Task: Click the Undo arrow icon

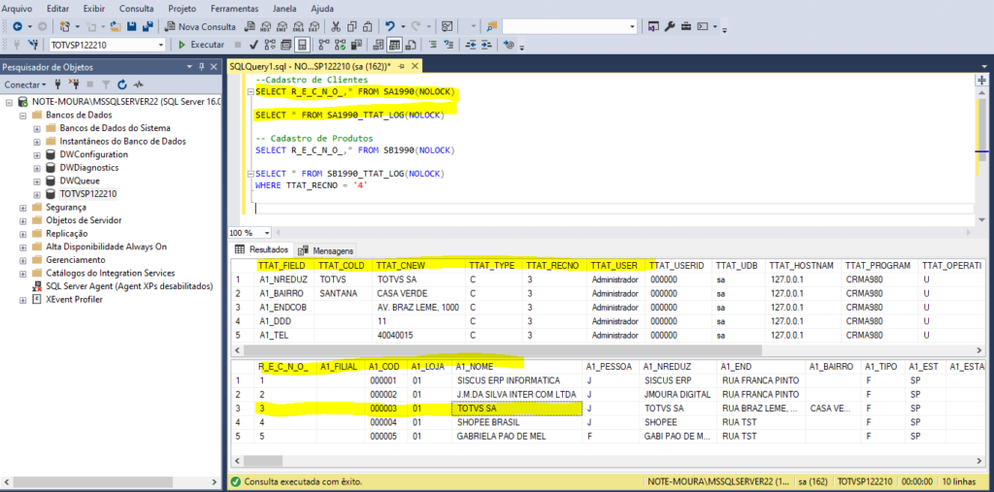Action: 389,26
